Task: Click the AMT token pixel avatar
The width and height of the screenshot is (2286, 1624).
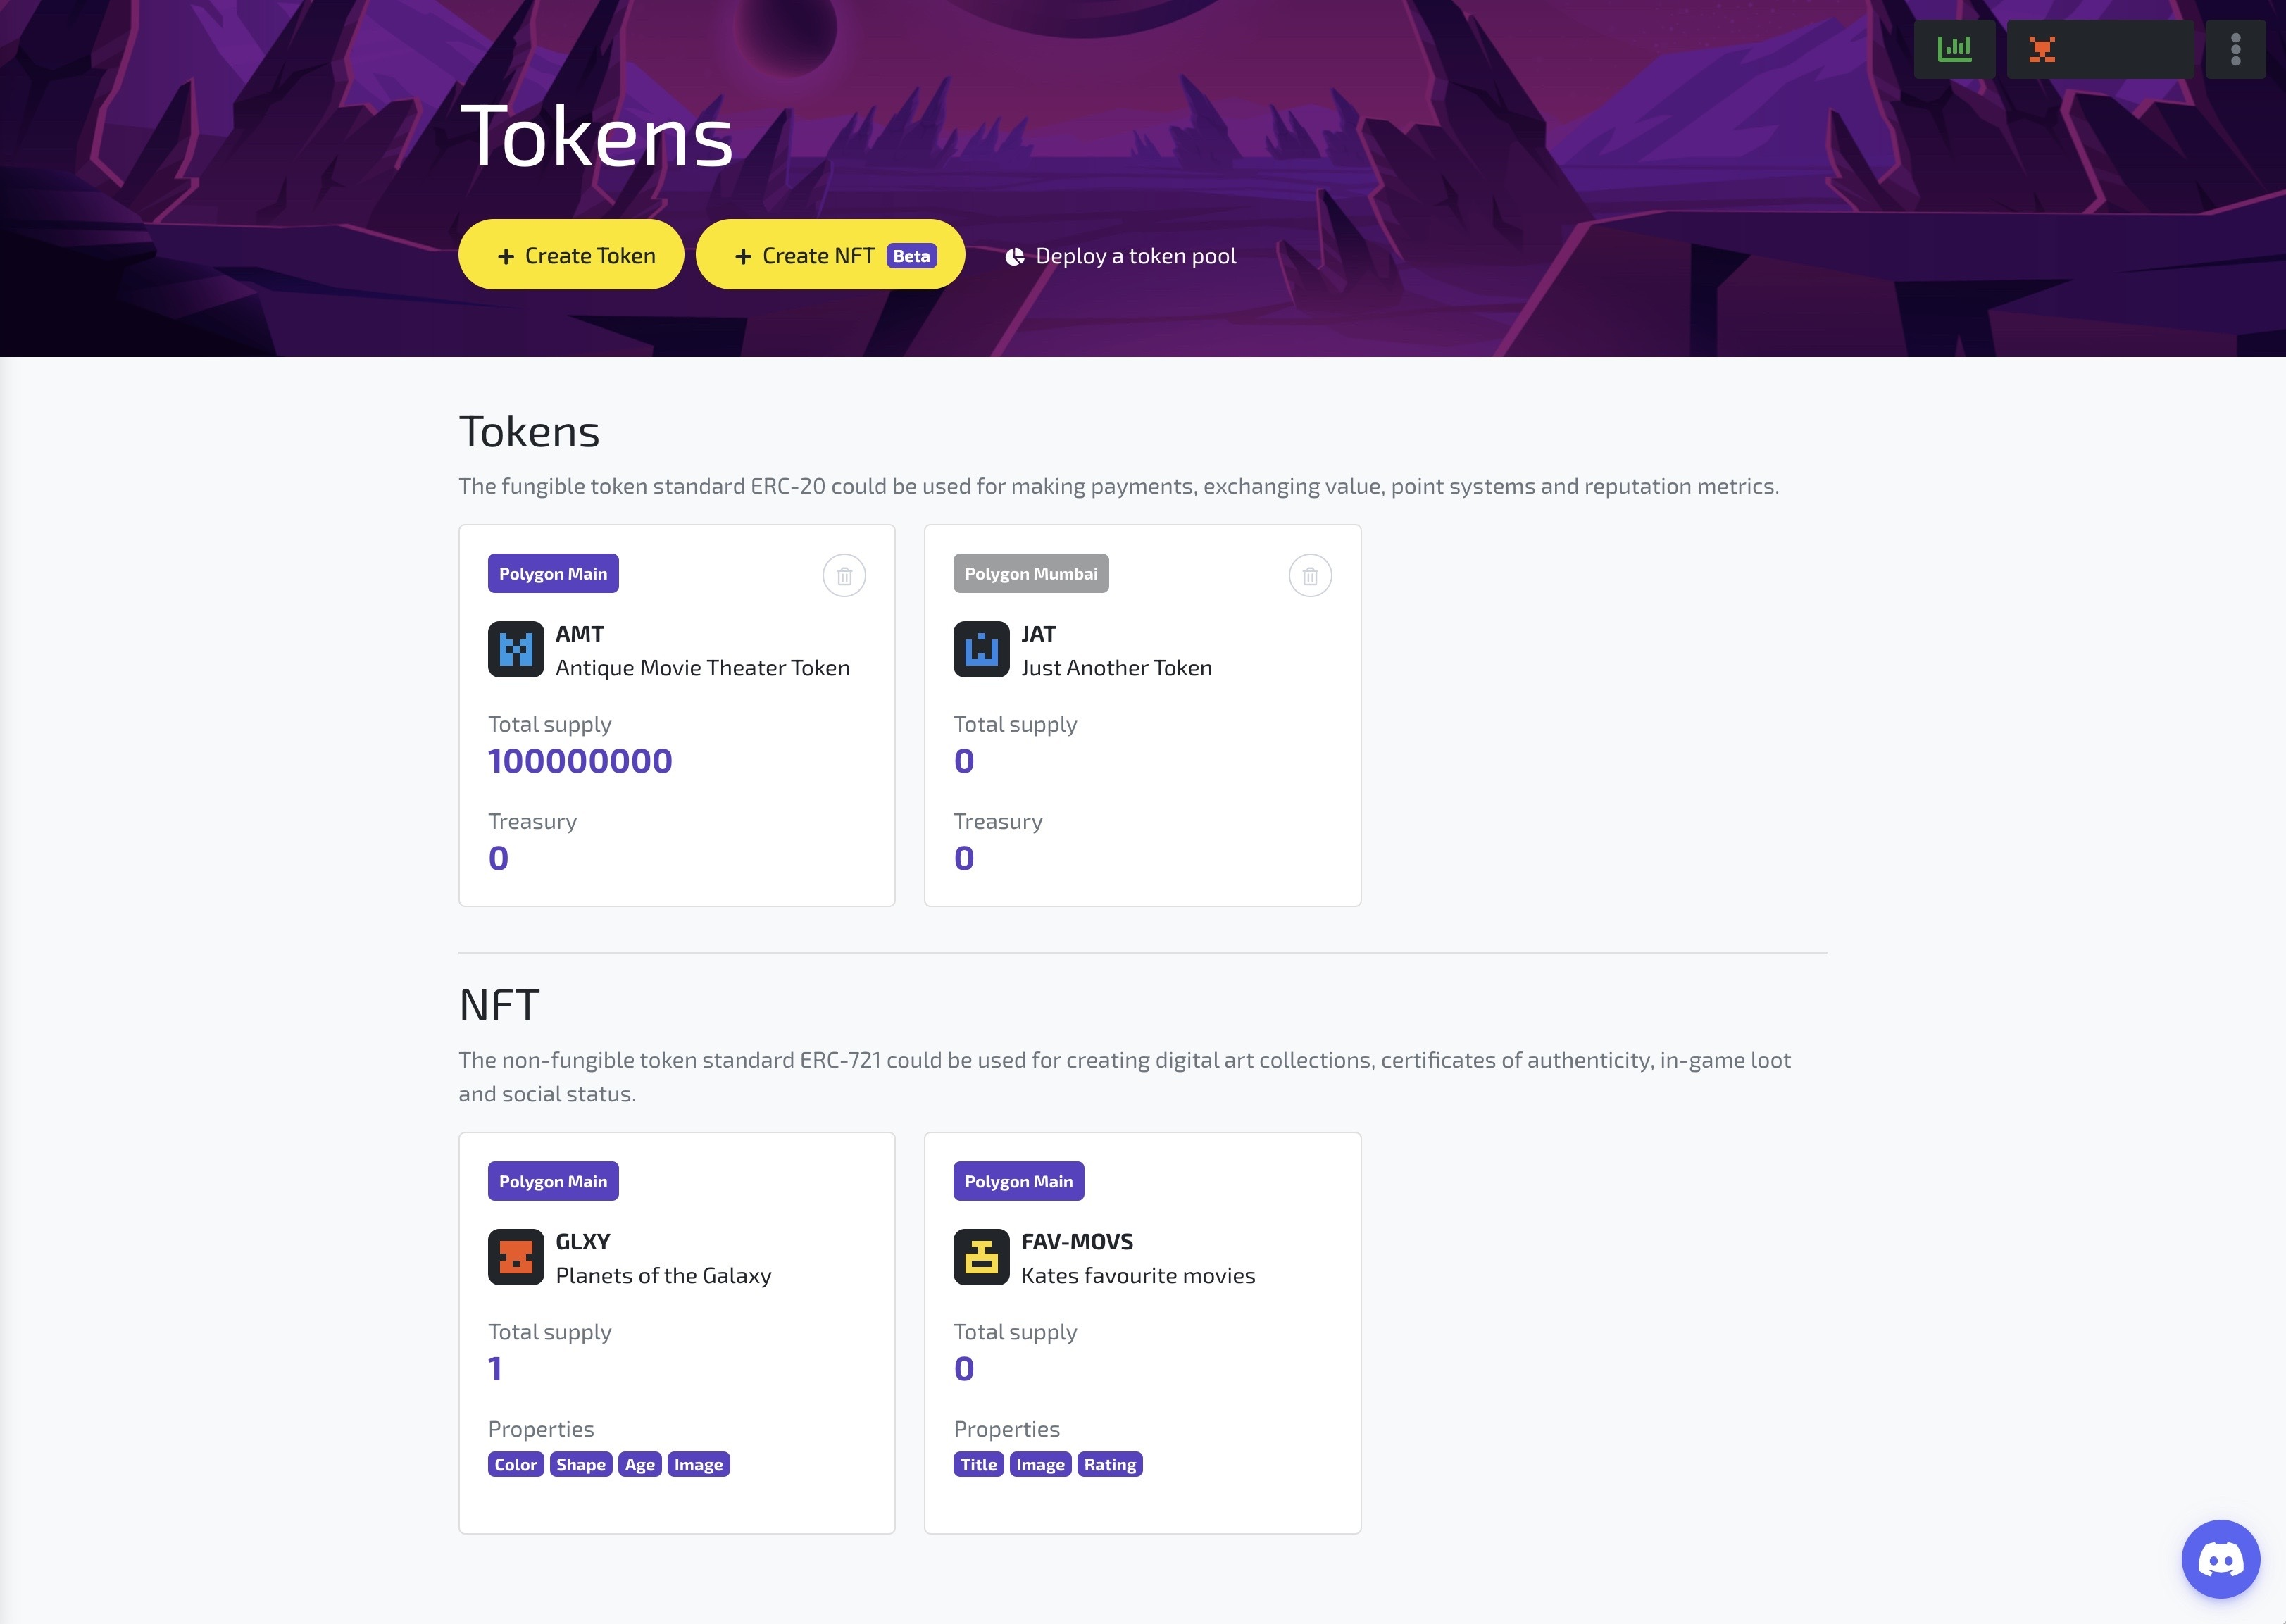Action: click(516, 649)
